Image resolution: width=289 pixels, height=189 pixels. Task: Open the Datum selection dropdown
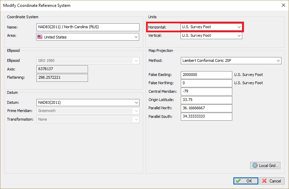pyautogui.click(x=136, y=102)
